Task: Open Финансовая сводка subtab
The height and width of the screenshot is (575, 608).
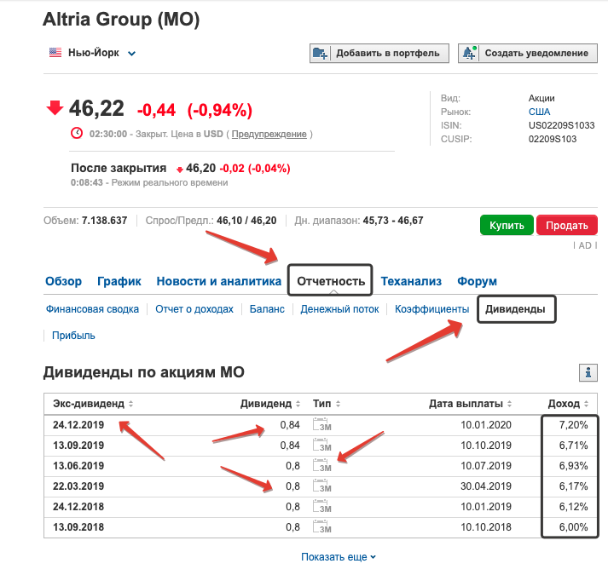Action: (x=92, y=309)
